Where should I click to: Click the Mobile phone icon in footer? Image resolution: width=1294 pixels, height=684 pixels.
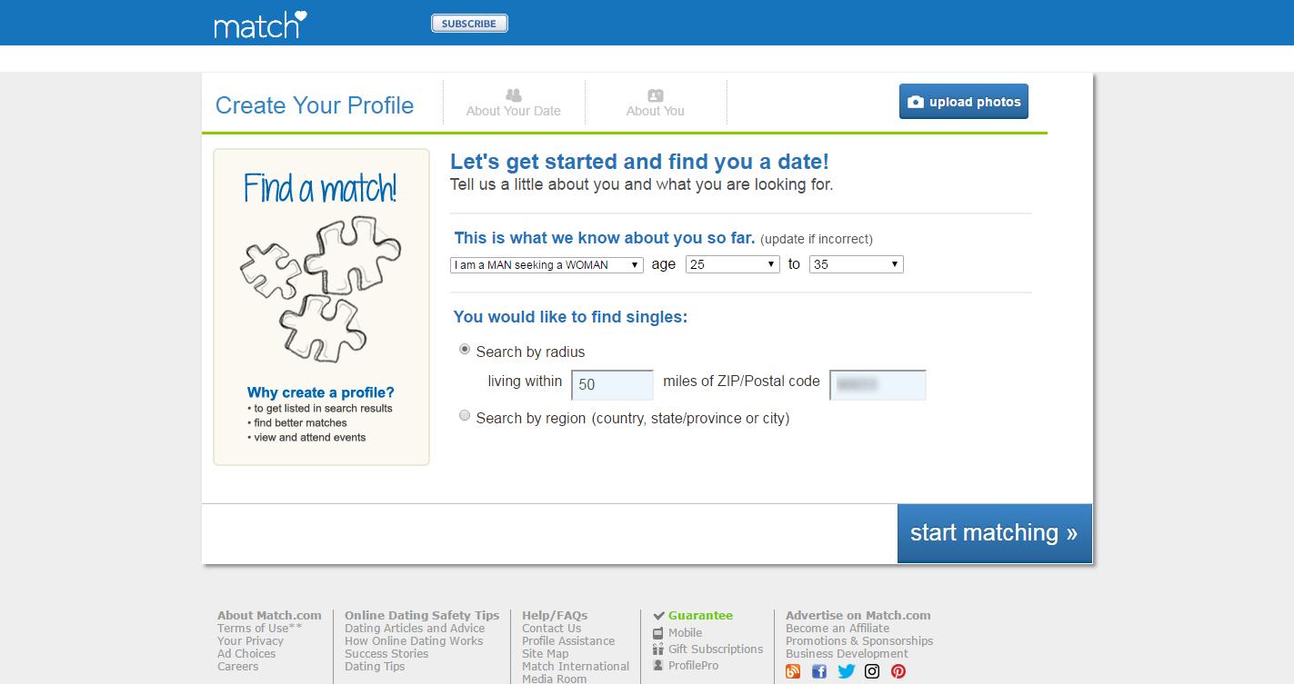(658, 633)
